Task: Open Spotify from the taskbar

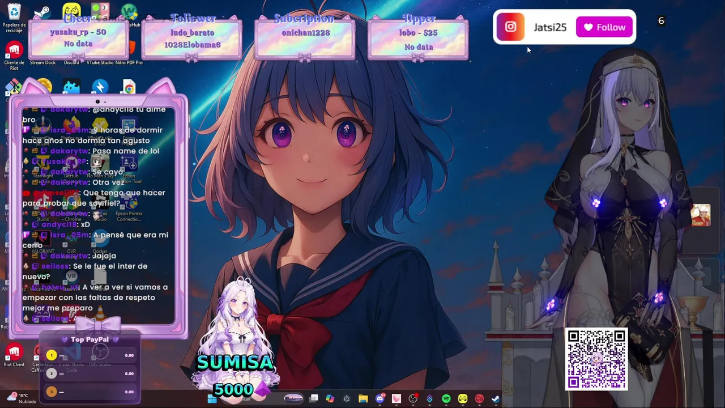Action: point(446,399)
